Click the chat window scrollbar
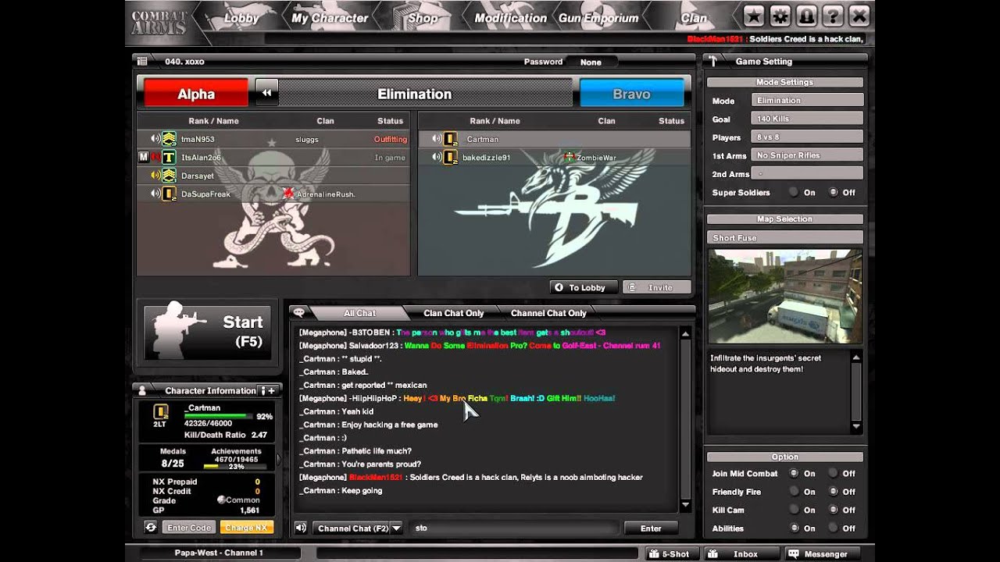The height and width of the screenshot is (562, 1000). 685,418
